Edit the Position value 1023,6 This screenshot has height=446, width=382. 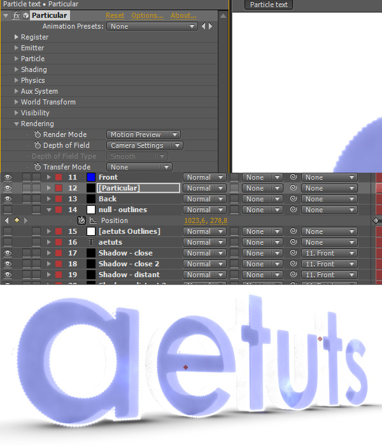(194, 220)
